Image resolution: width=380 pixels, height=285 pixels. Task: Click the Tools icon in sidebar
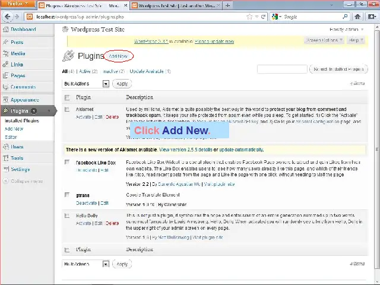point(5,158)
